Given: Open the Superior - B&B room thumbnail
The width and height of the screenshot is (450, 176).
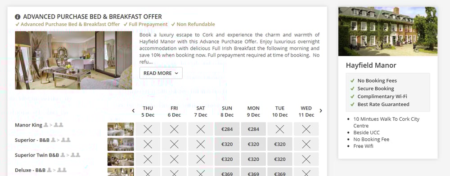Looking at the screenshot, I should click(x=121, y=144).
